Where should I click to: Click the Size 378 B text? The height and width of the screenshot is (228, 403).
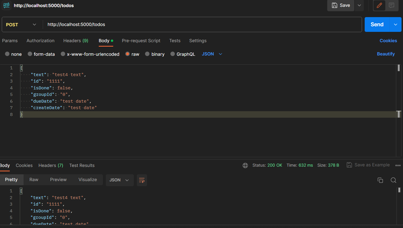(x=328, y=165)
